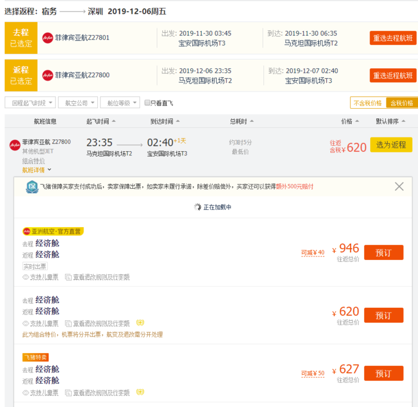The image size is (418, 407).
Task: Click the AirAsia logo beside flight Z27800 result
Action: [15, 144]
